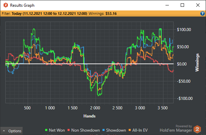Click the orange Hold'em Manager 2 hexagon logo
The image size is (206, 135).
pos(197,129)
